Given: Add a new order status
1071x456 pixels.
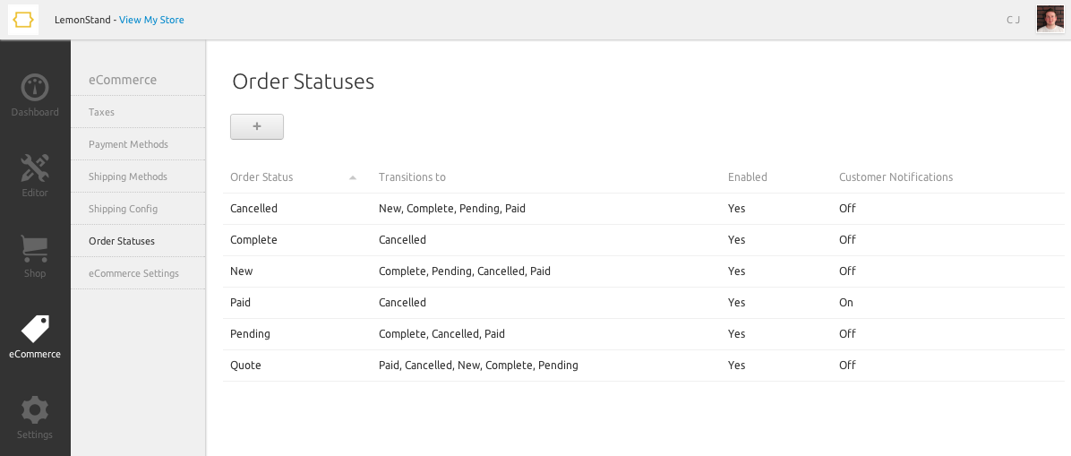Looking at the screenshot, I should 257,127.
